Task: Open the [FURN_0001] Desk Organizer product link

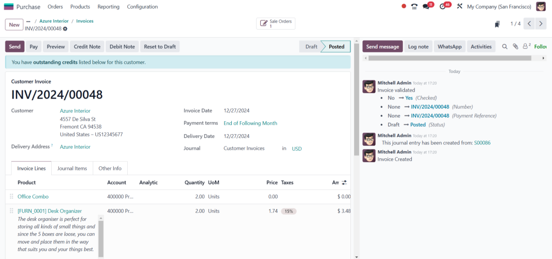Action: point(50,211)
